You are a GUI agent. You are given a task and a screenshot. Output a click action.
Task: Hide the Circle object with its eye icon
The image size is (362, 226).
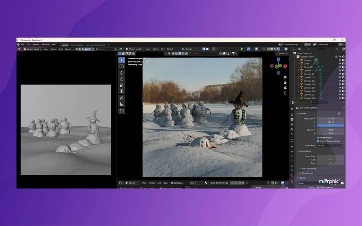340,64
